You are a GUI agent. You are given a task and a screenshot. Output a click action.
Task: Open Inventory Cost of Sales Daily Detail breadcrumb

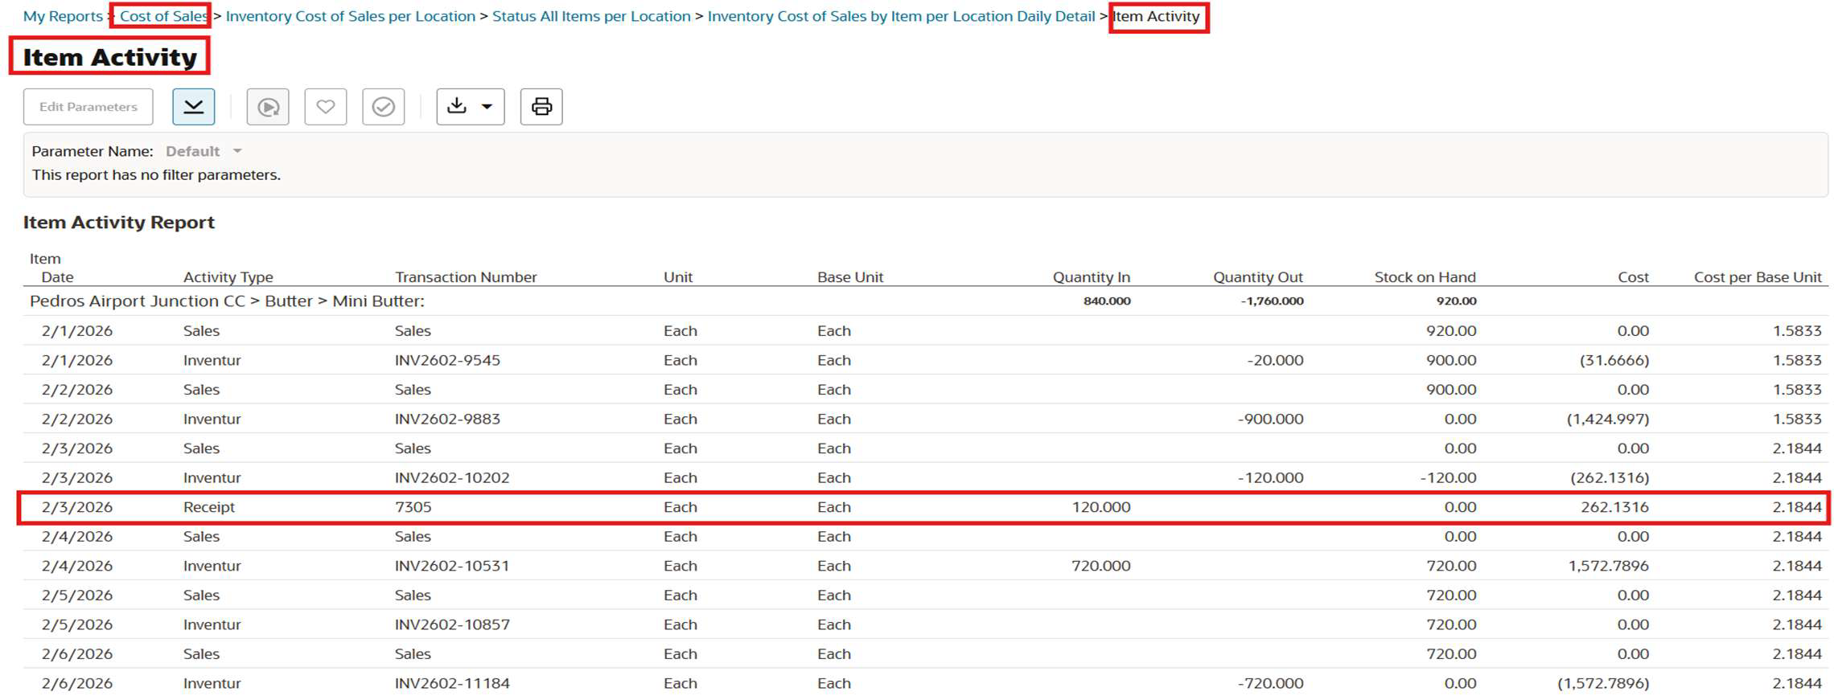tap(901, 16)
